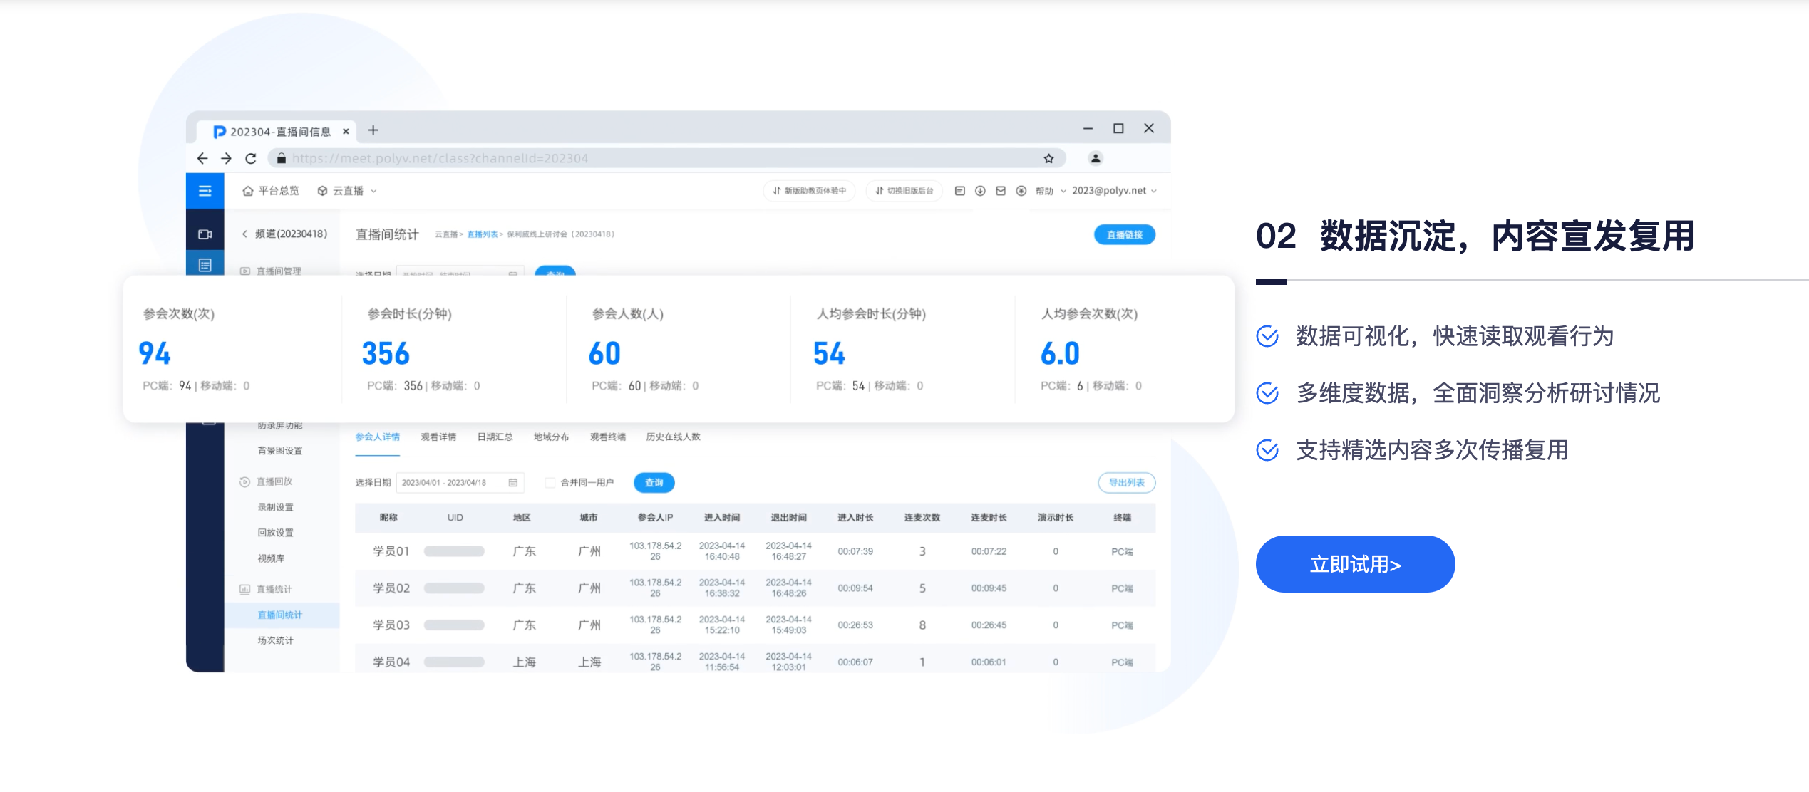Screen dimensions: 1809x792
Task: Click the yen billing icon in top bar
Action: pyautogui.click(x=1021, y=191)
